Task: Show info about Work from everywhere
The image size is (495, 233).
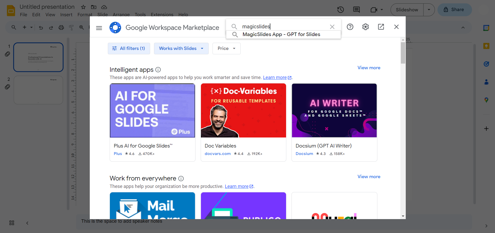Action: coord(181,178)
